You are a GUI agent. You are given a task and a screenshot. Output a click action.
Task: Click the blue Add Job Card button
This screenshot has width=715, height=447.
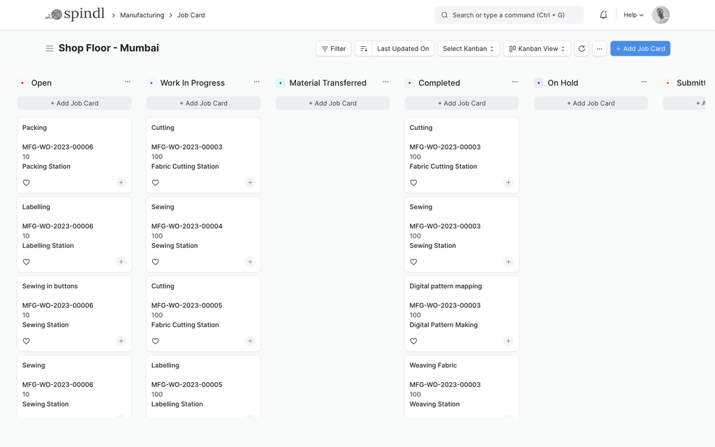point(640,49)
